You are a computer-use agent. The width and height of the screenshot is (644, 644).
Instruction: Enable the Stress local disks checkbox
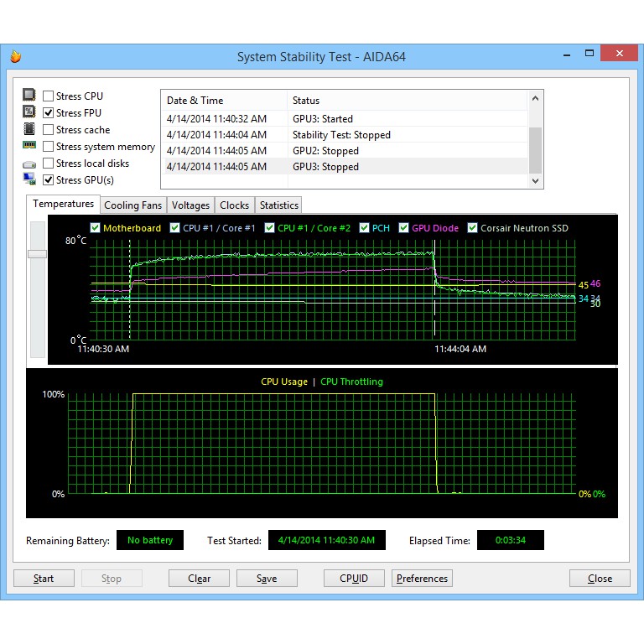[x=48, y=164]
